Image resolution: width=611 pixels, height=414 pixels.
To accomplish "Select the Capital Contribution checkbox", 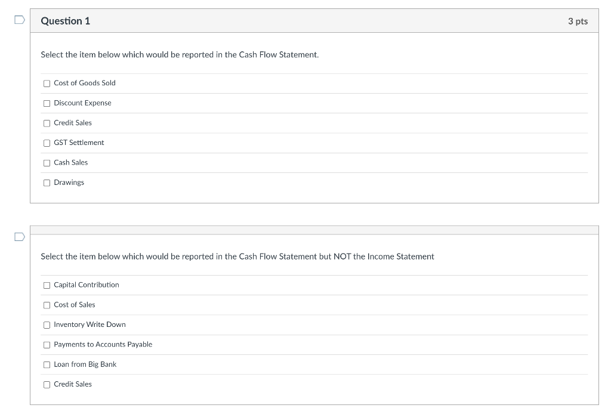I will (x=47, y=285).
